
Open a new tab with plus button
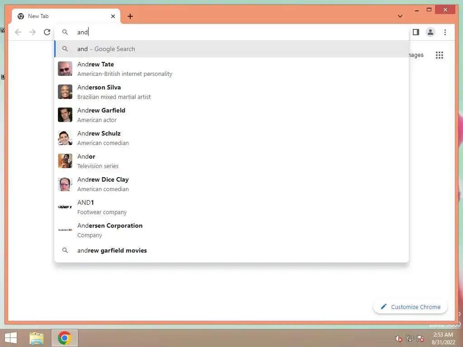click(130, 16)
